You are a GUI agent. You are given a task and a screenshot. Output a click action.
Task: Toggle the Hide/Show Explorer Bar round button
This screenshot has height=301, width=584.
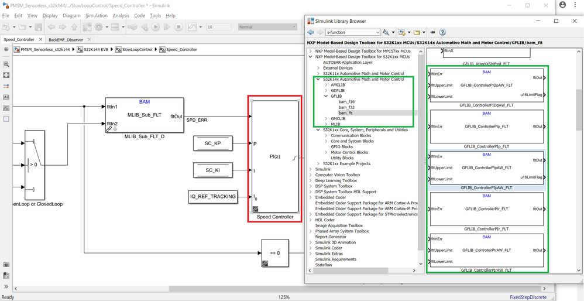pyautogui.click(x=6, y=49)
